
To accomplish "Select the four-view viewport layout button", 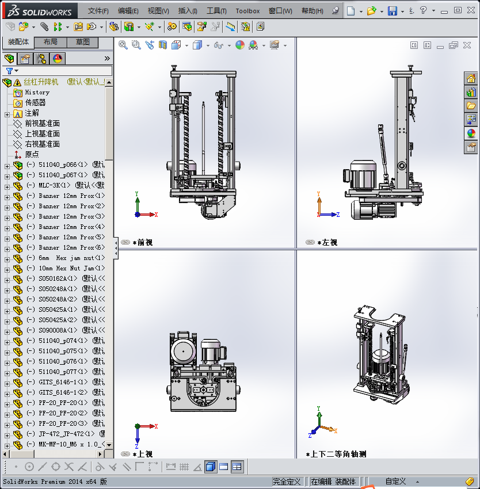I will 237,467.
